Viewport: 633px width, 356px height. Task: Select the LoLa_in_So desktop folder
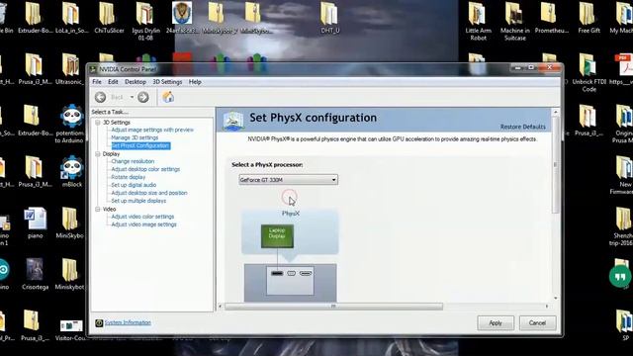[71, 18]
